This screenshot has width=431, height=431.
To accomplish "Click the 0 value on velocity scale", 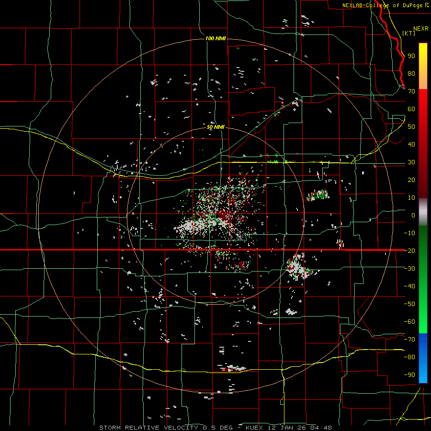I will [x=413, y=215].
